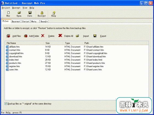
Task: Click the path F:\Share\index.html
Action: (93, 60)
